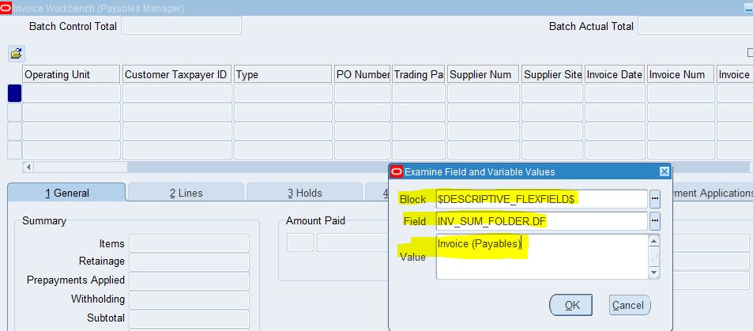753x331 pixels.
Task: Open the Block list of values button
Action: [x=655, y=199]
